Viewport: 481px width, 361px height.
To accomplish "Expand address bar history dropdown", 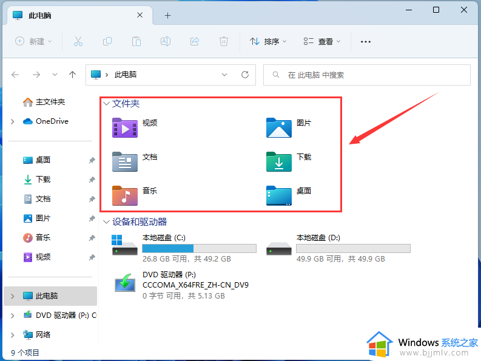I will pos(224,75).
